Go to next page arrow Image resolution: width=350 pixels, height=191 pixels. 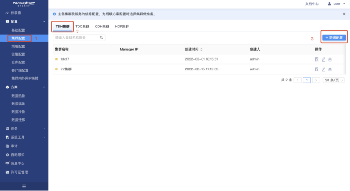316,80
